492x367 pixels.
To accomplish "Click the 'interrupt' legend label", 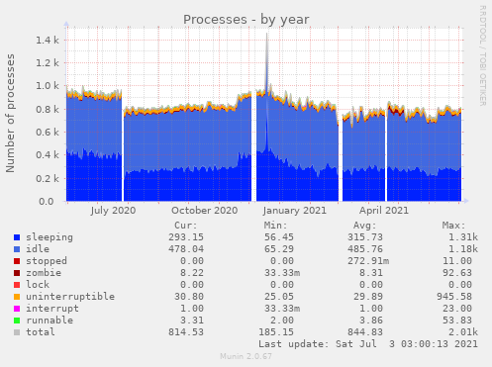I will pyautogui.click(x=52, y=309).
